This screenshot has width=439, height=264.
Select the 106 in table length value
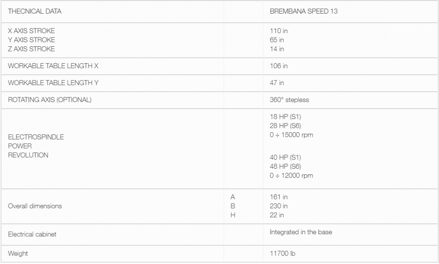click(x=279, y=66)
